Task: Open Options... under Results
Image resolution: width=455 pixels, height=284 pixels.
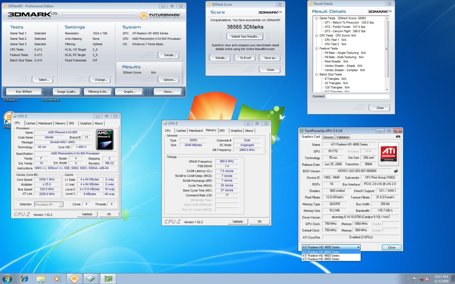Action: [x=169, y=80]
